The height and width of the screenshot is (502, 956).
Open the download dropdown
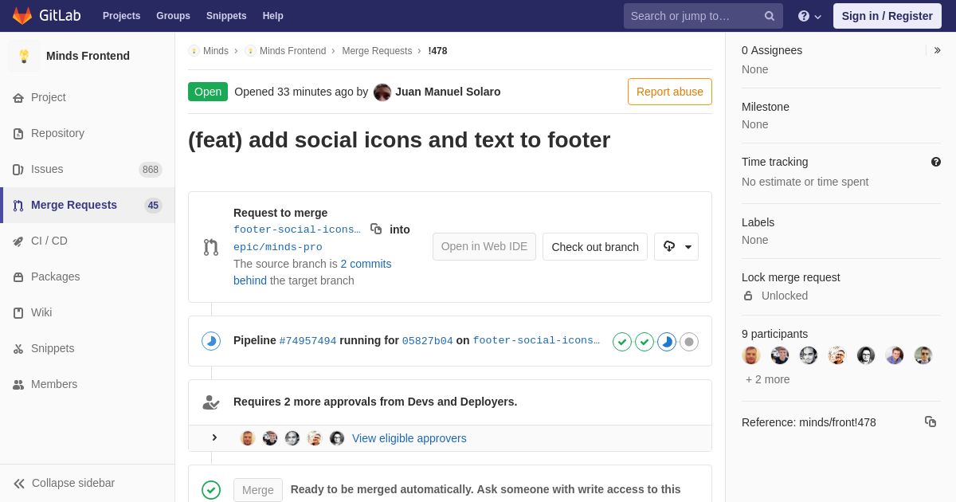(x=676, y=246)
